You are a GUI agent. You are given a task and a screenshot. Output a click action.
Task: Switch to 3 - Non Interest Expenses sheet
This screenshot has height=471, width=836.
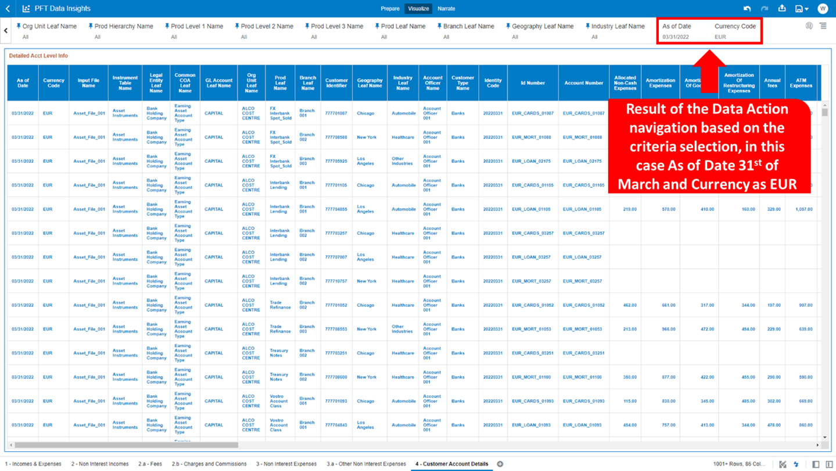click(286, 464)
